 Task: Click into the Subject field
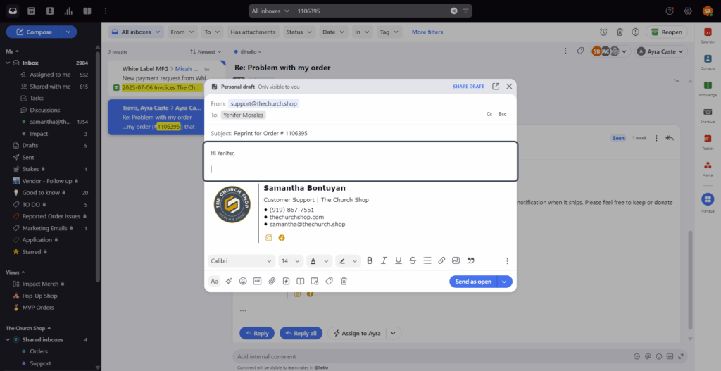(352, 133)
